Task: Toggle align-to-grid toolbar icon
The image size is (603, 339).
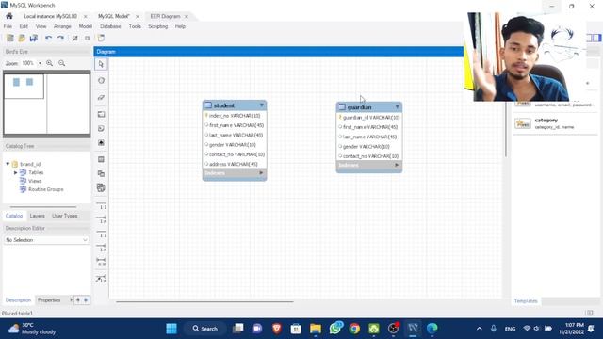Action: point(87,38)
